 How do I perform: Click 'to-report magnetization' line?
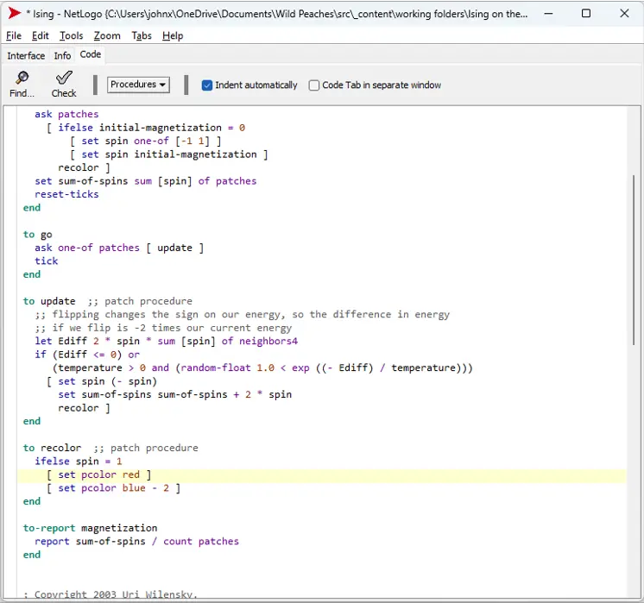[x=90, y=528]
